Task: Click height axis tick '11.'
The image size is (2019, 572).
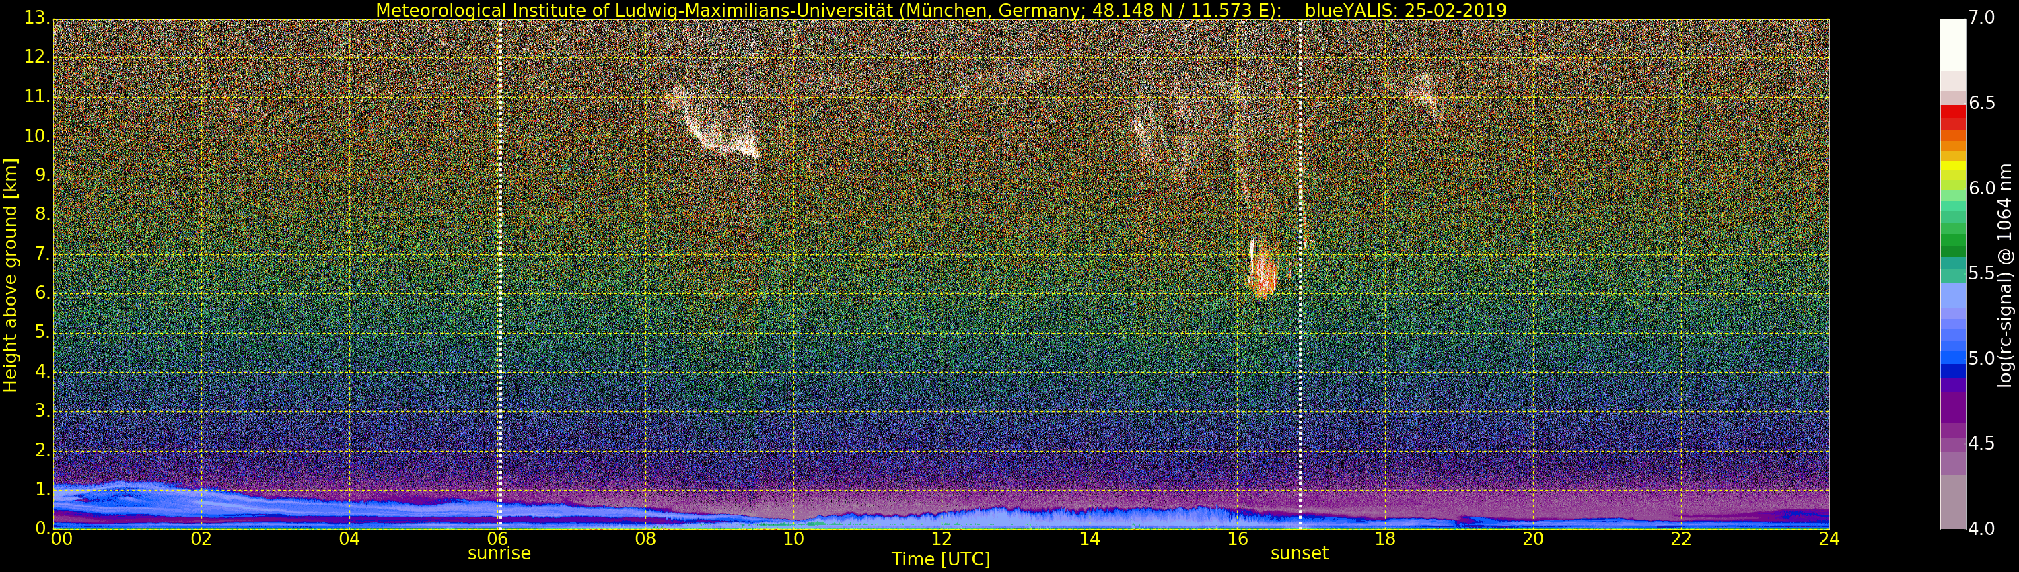Action: tap(37, 96)
